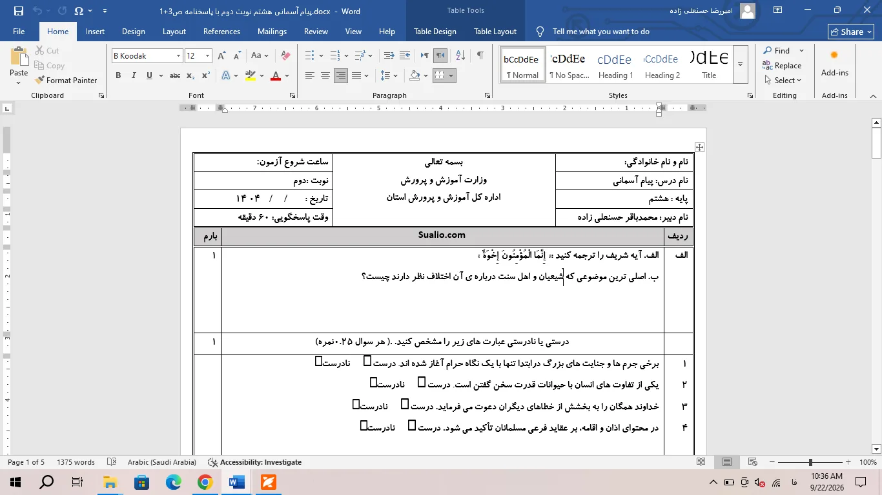Align text to the left

pyautogui.click(x=310, y=75)
